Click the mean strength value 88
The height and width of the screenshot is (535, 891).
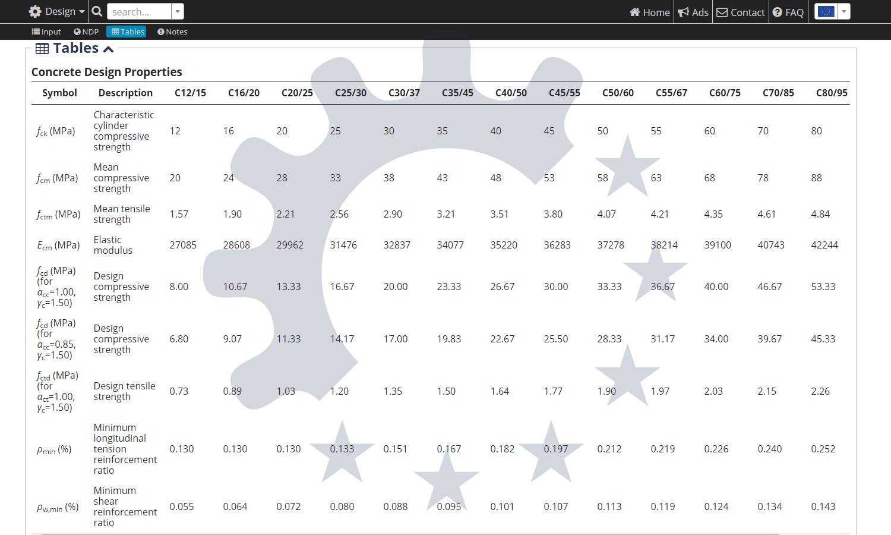point(817,178)
